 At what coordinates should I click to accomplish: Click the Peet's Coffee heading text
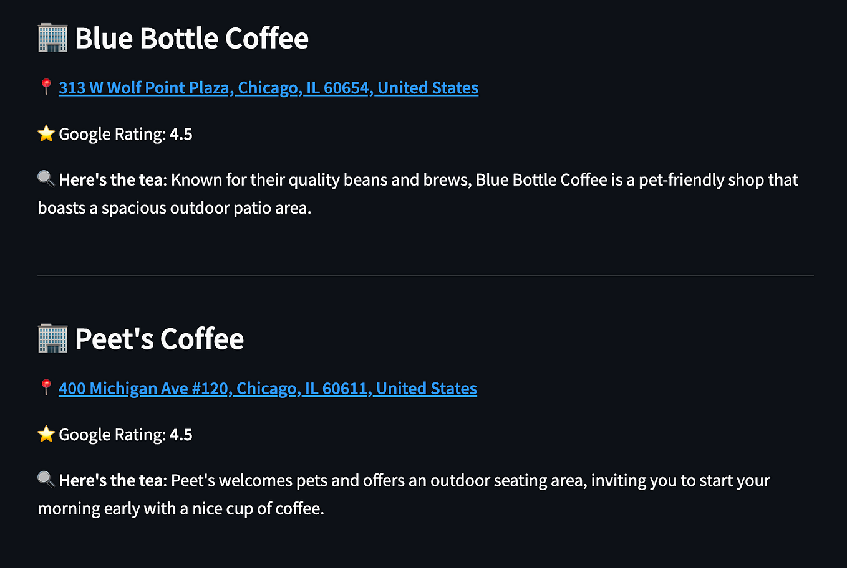pos(159,339)
